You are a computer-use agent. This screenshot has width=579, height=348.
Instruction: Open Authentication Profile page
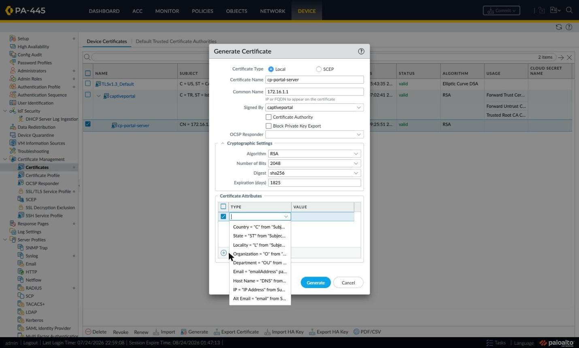coord(39,87)
